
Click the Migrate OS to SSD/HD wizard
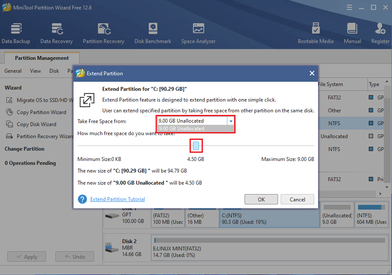40,100
